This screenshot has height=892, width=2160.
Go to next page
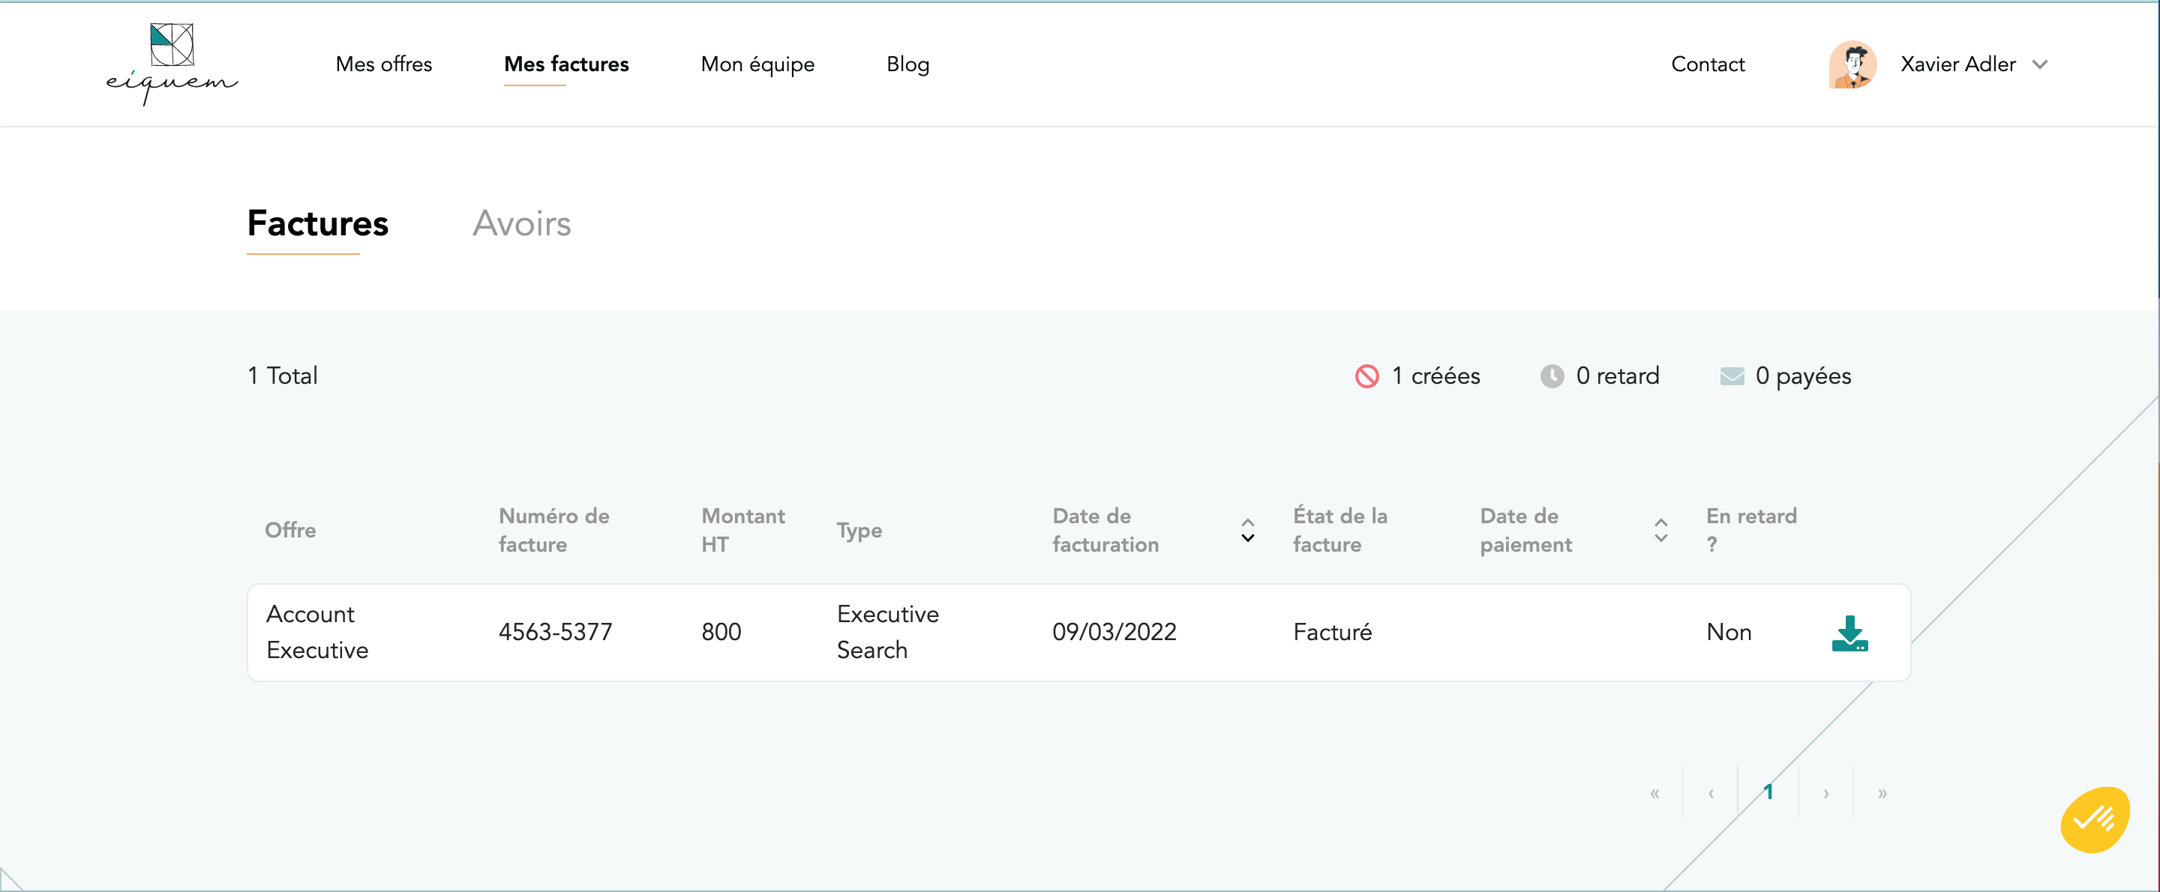[x=1825, y=792]
